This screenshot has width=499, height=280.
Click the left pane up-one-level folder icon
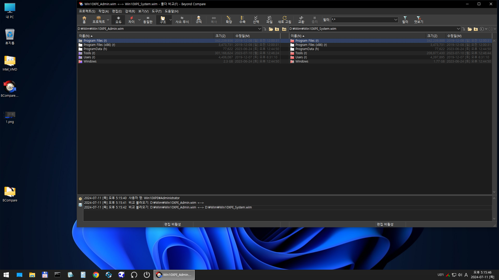click(277, 29)
